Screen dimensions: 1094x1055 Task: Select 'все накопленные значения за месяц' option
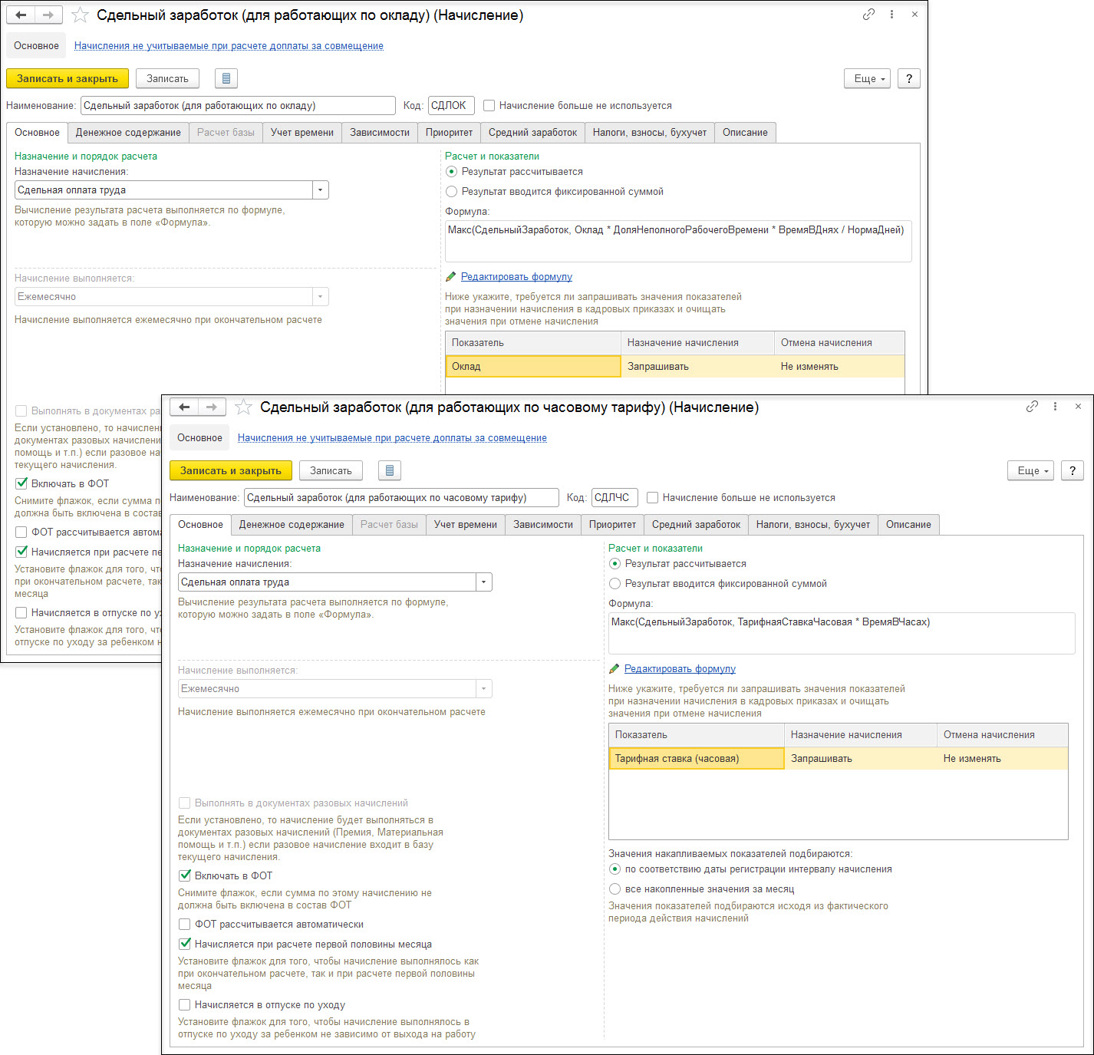pos(615,889)
